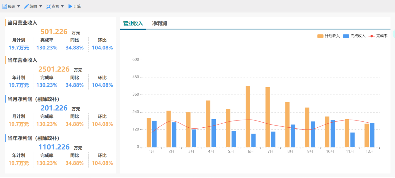This screenshot has width=395, height=178.
Task: Expand the 查看 dropdown arrow
Action: pyautogui.click(x=62, y=6)
